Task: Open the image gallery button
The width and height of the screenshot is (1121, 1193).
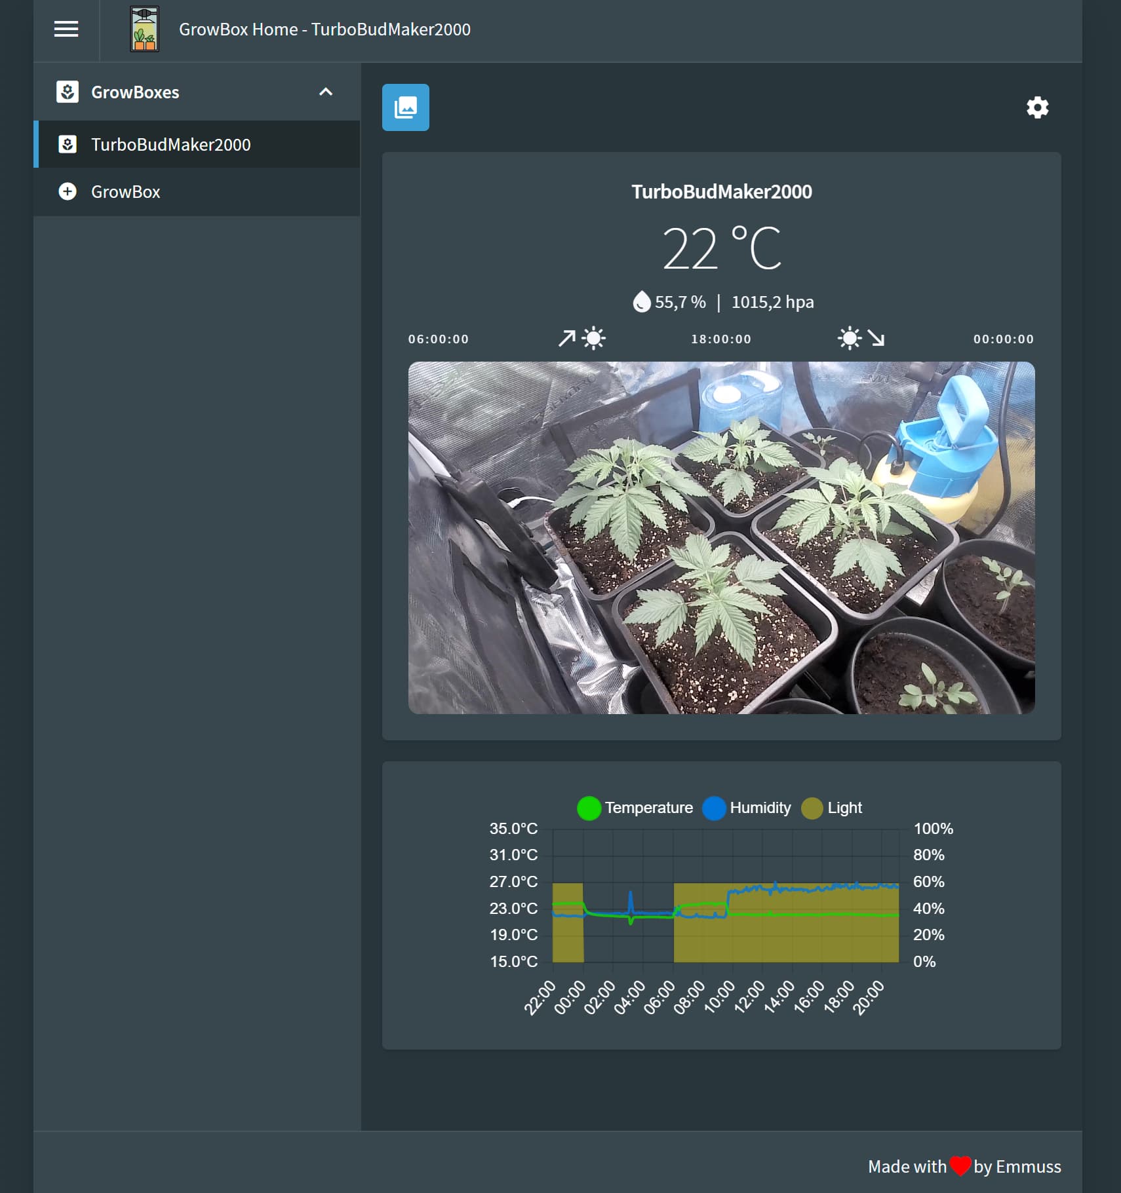Action: 405,107
